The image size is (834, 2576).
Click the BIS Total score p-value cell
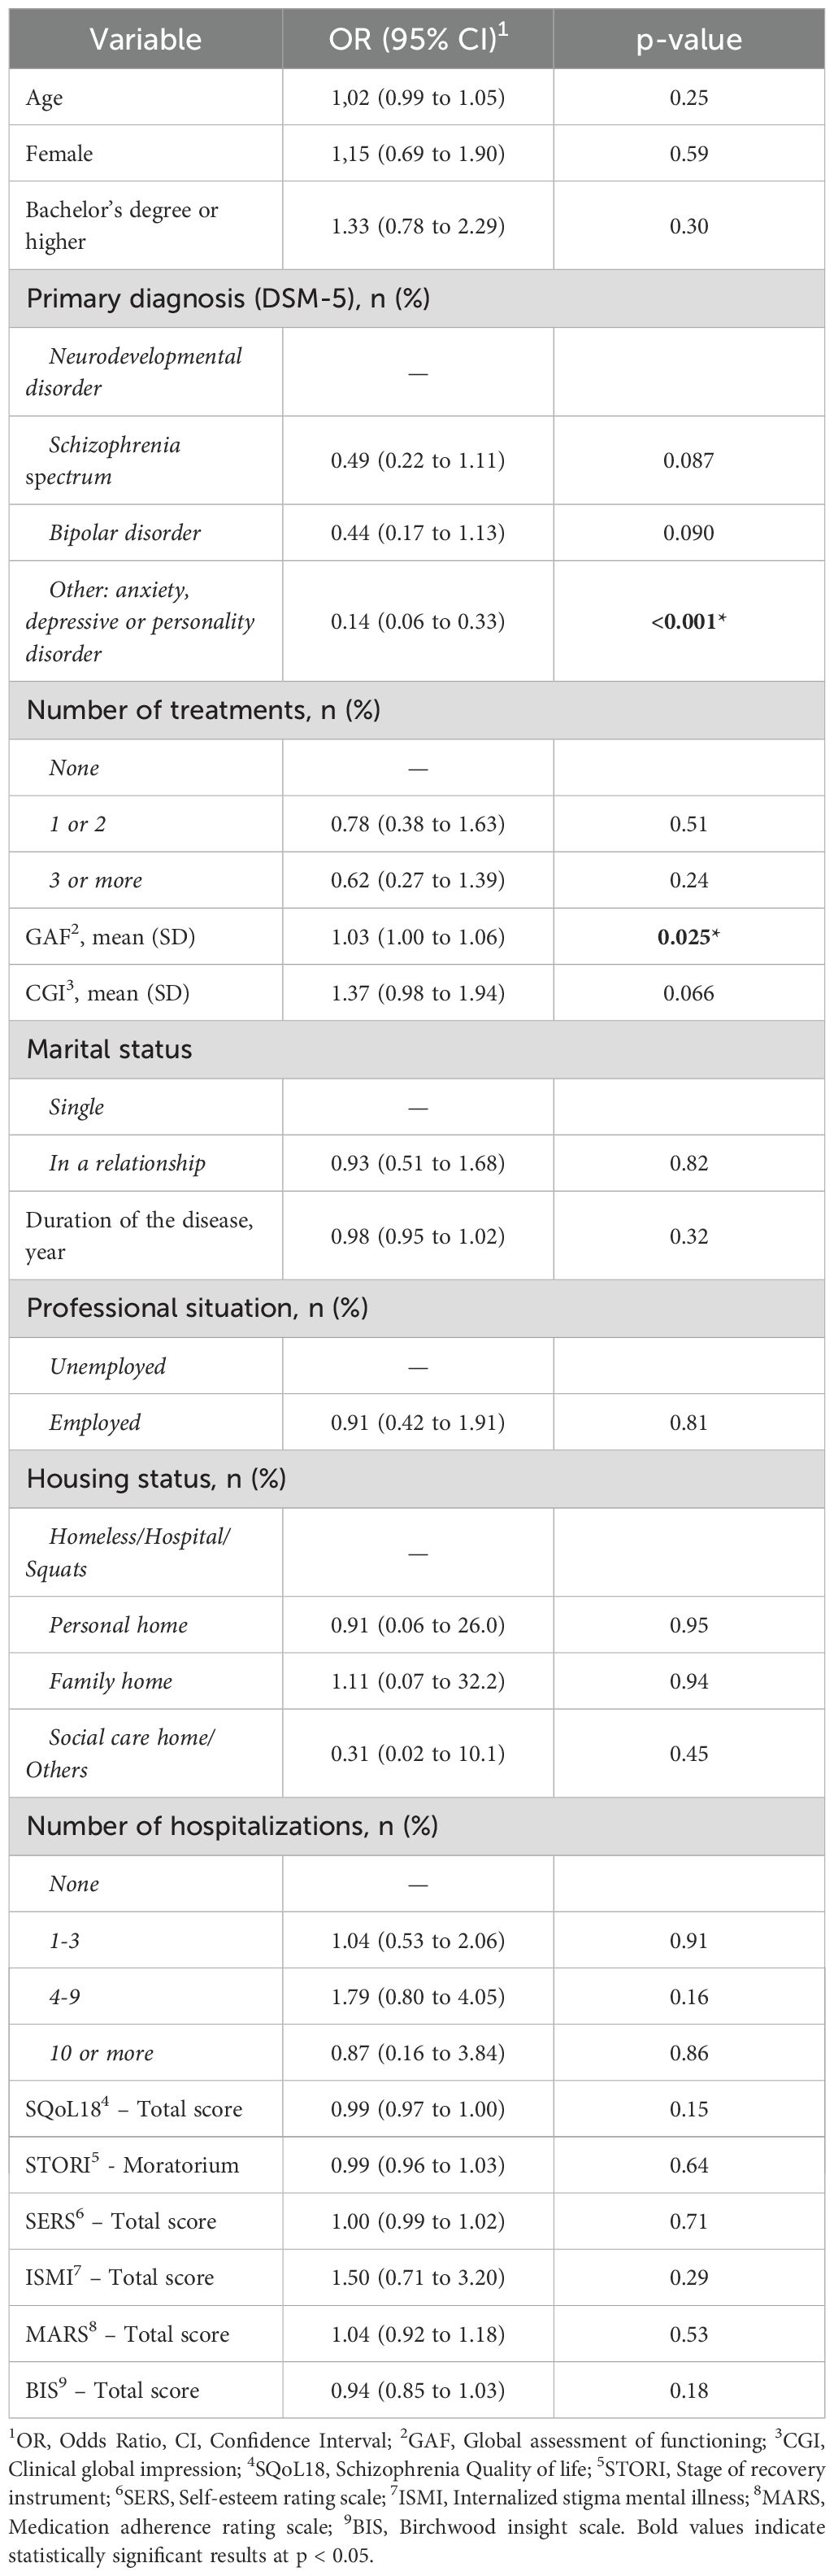pyautogui.click(x=688, y=2390)
